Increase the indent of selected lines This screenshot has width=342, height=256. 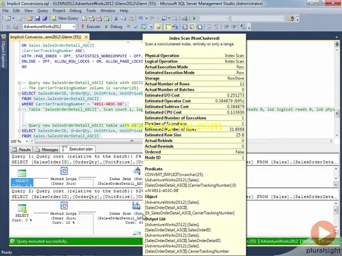(x=234, y=27)
